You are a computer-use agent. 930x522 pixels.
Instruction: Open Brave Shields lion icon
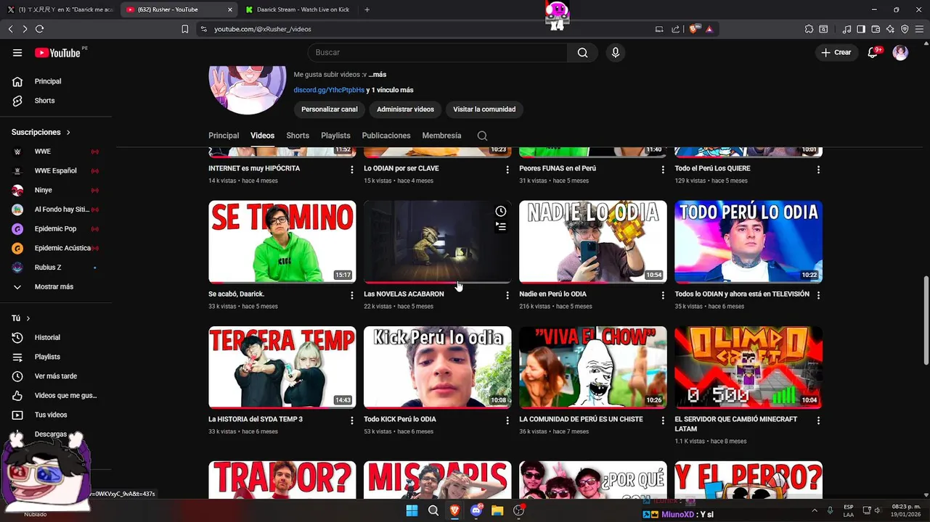tap(694, 29)
